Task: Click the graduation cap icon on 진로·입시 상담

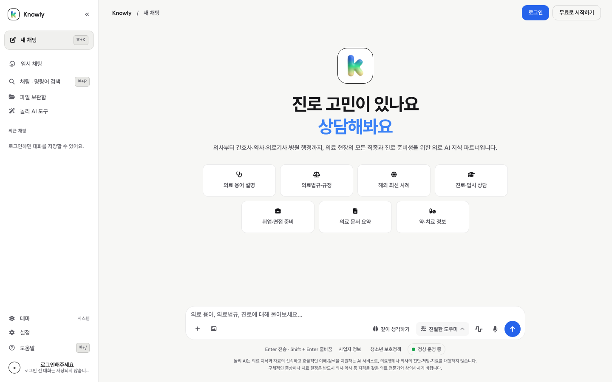Action: pyautogui.click(x=471, y=174)
